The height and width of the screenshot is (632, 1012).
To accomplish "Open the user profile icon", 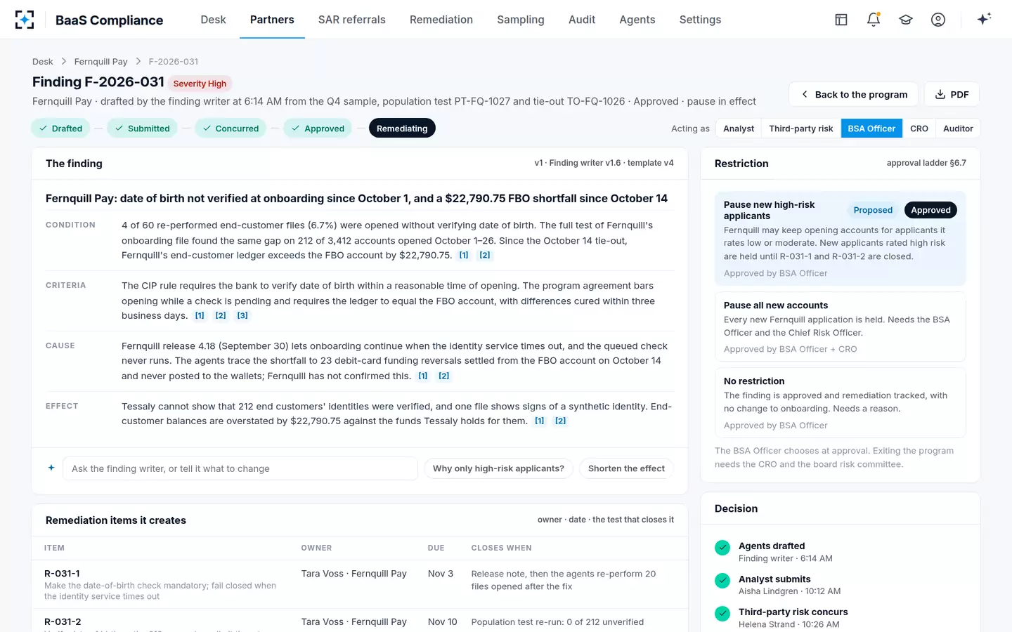I will (x=938, y=20).
